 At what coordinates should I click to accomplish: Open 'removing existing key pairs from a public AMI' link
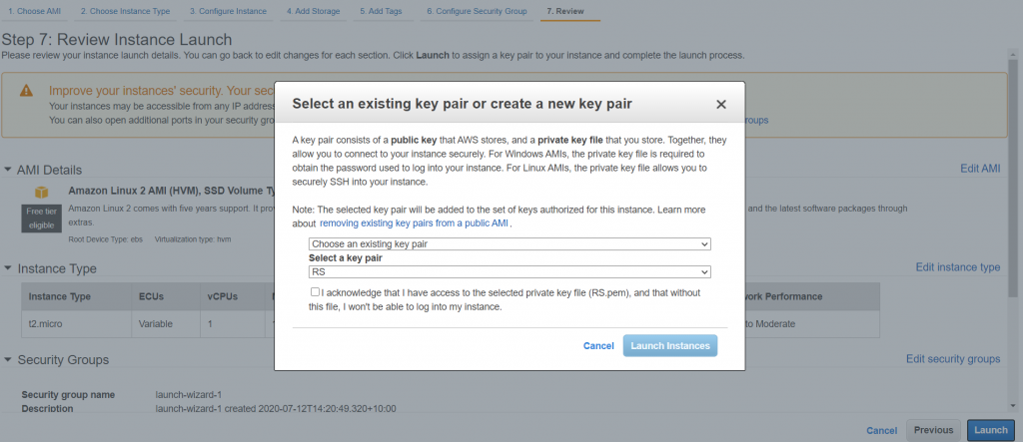click(x=415, y=223)
